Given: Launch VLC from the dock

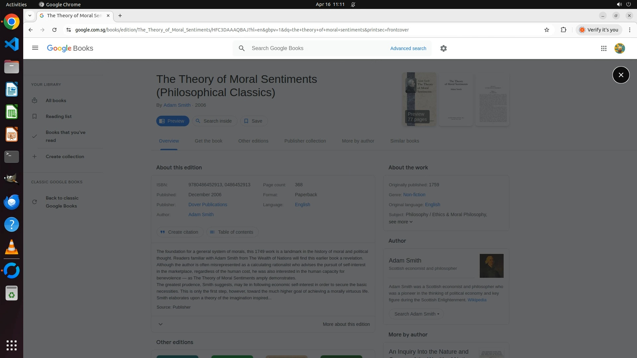Looking at the screenshot, I should coord(12,247).
